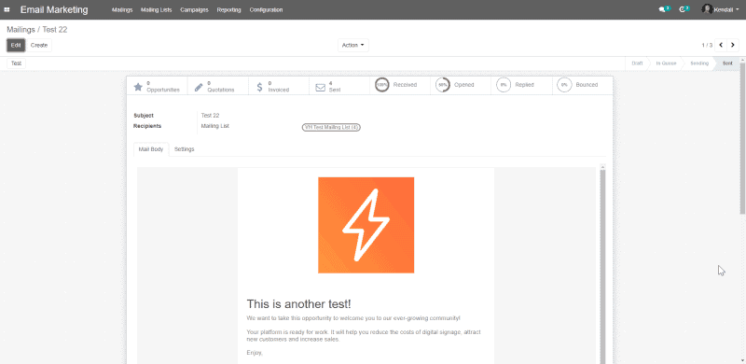Click the Received percentage circle
746x364 pixels.
381,85
